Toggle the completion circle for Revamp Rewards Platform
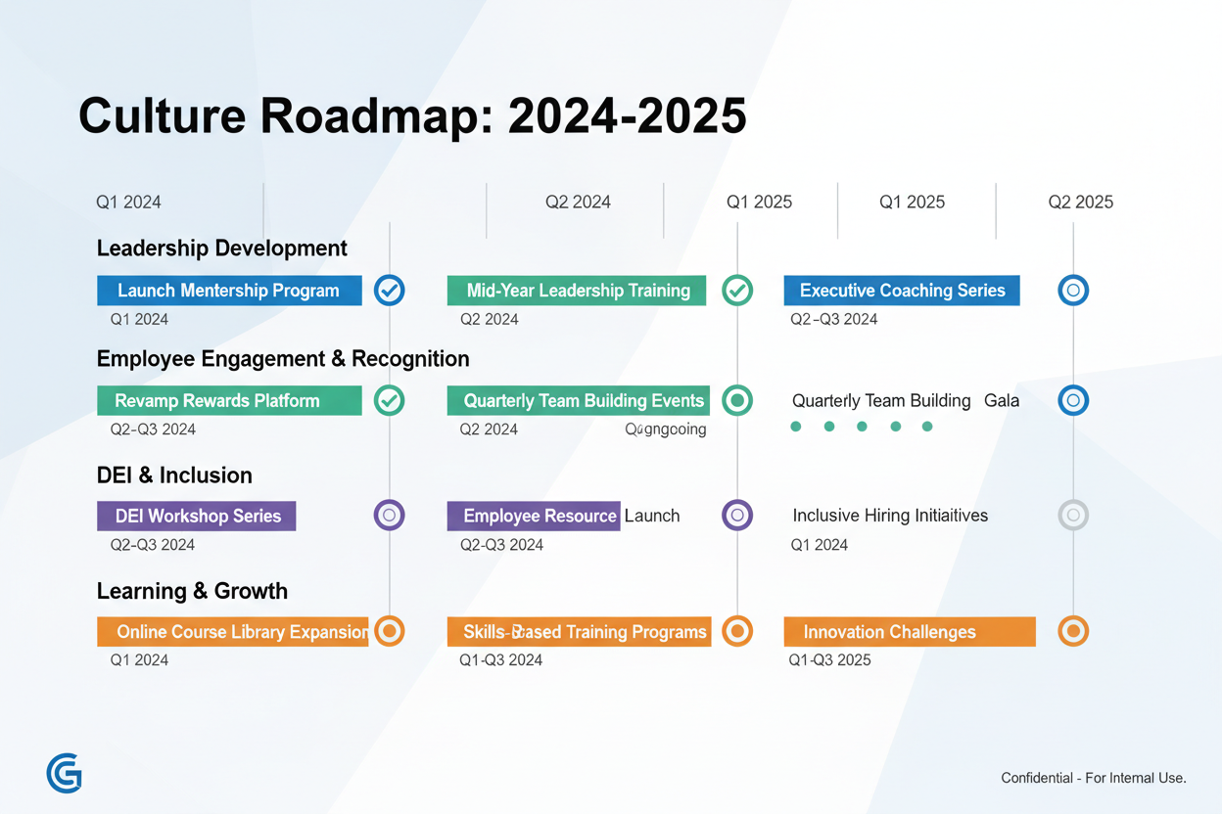The height and width of the screenshot is (814, 1222). 389,400
